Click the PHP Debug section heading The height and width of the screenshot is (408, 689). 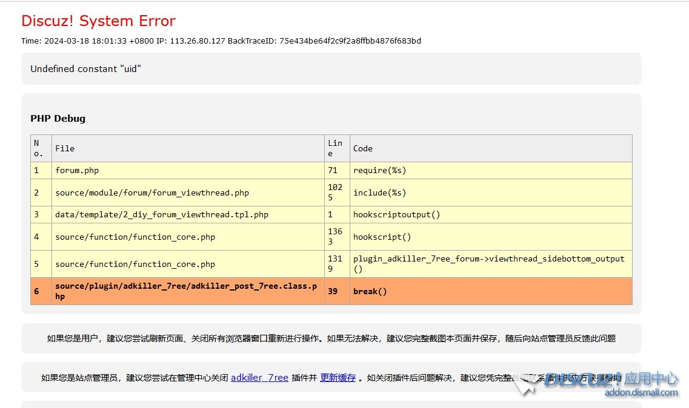[58, 119]
